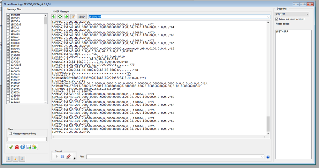Click the message log scroll-up arrow
The width and height of the screenshot is (319, 168).
coord(268,23)
